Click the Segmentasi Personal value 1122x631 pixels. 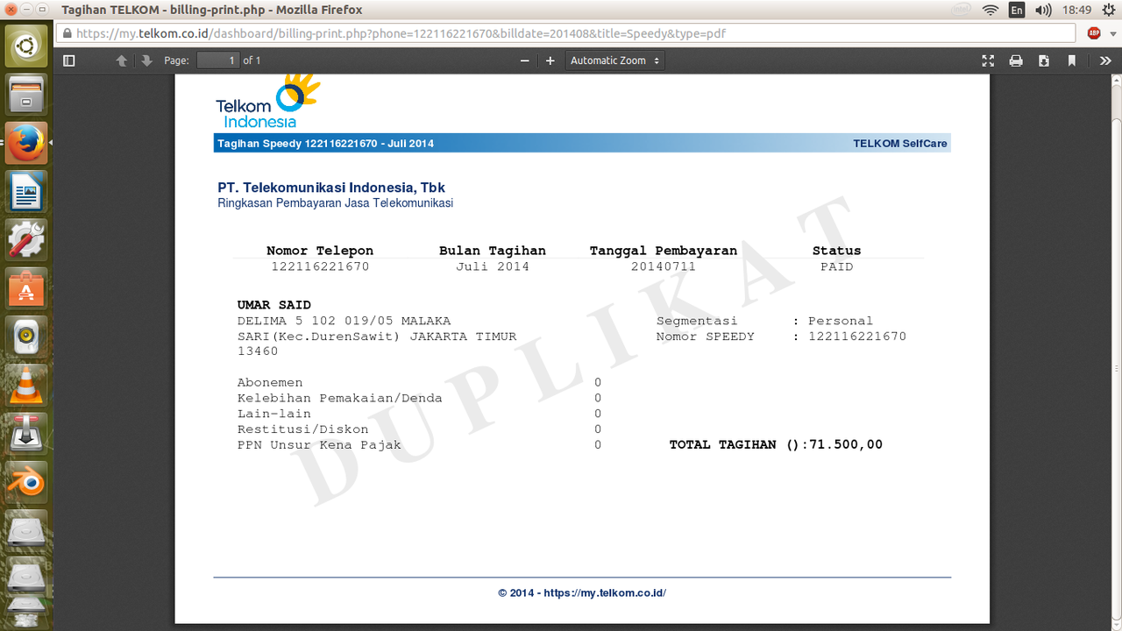(841, 321)
